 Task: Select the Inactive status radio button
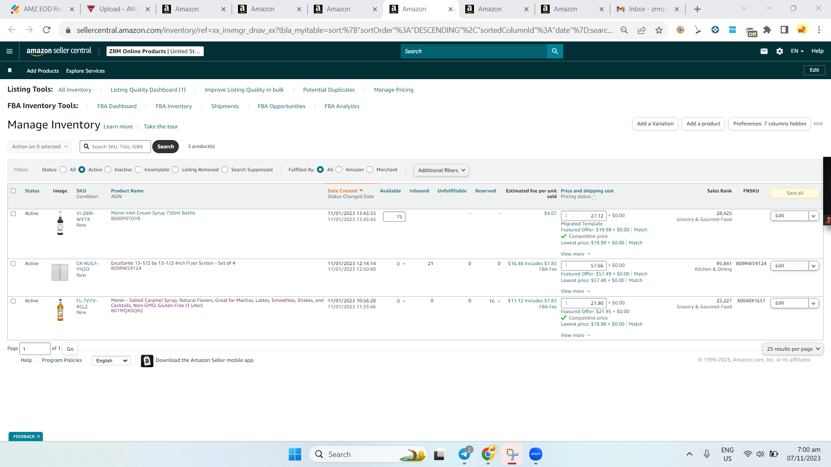point(108,170)
